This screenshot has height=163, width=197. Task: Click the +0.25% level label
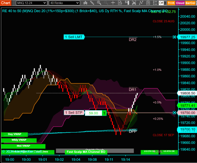pos(158,119)
